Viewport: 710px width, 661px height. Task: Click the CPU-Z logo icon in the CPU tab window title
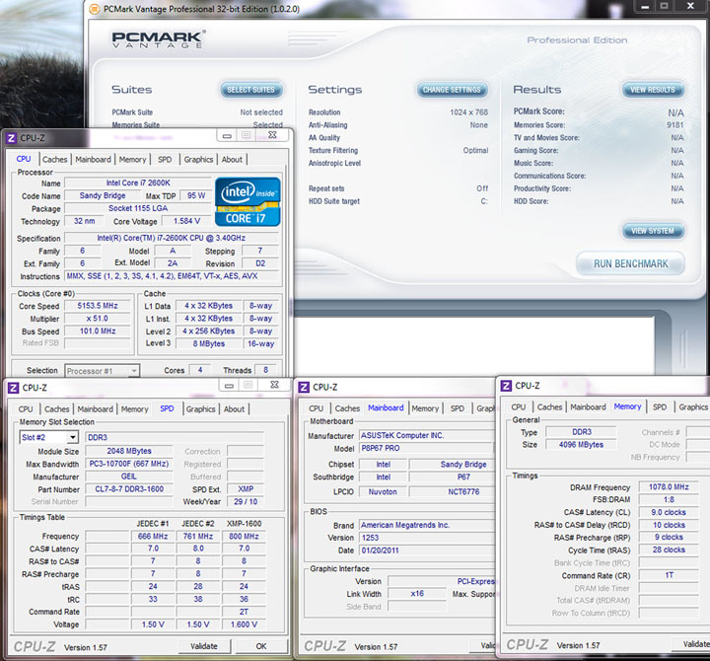click(x=11, y=138)
